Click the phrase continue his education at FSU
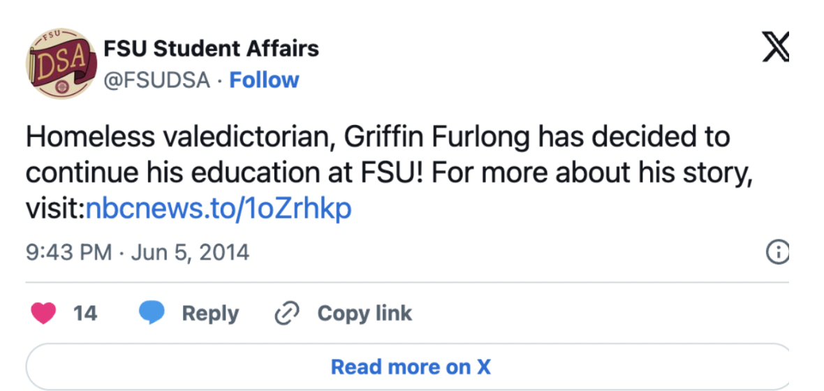 227,173
